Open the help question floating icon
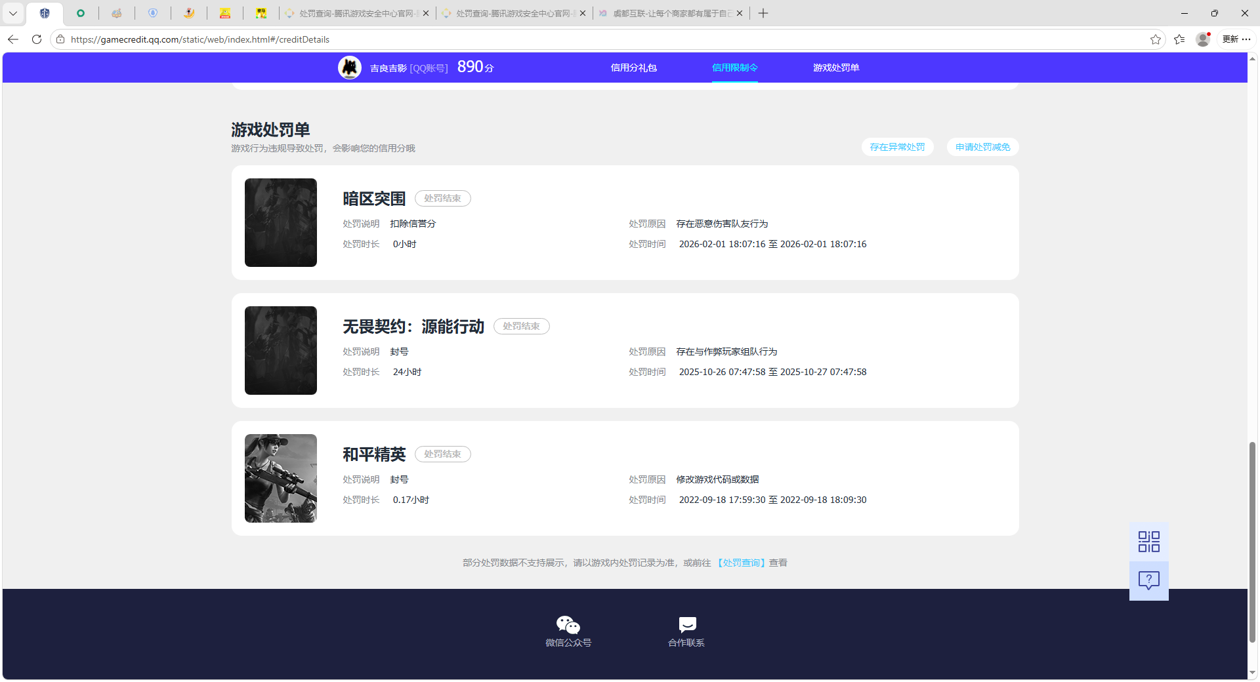The width and height of the screenshot is (1260, 682). click(1149, 581)
